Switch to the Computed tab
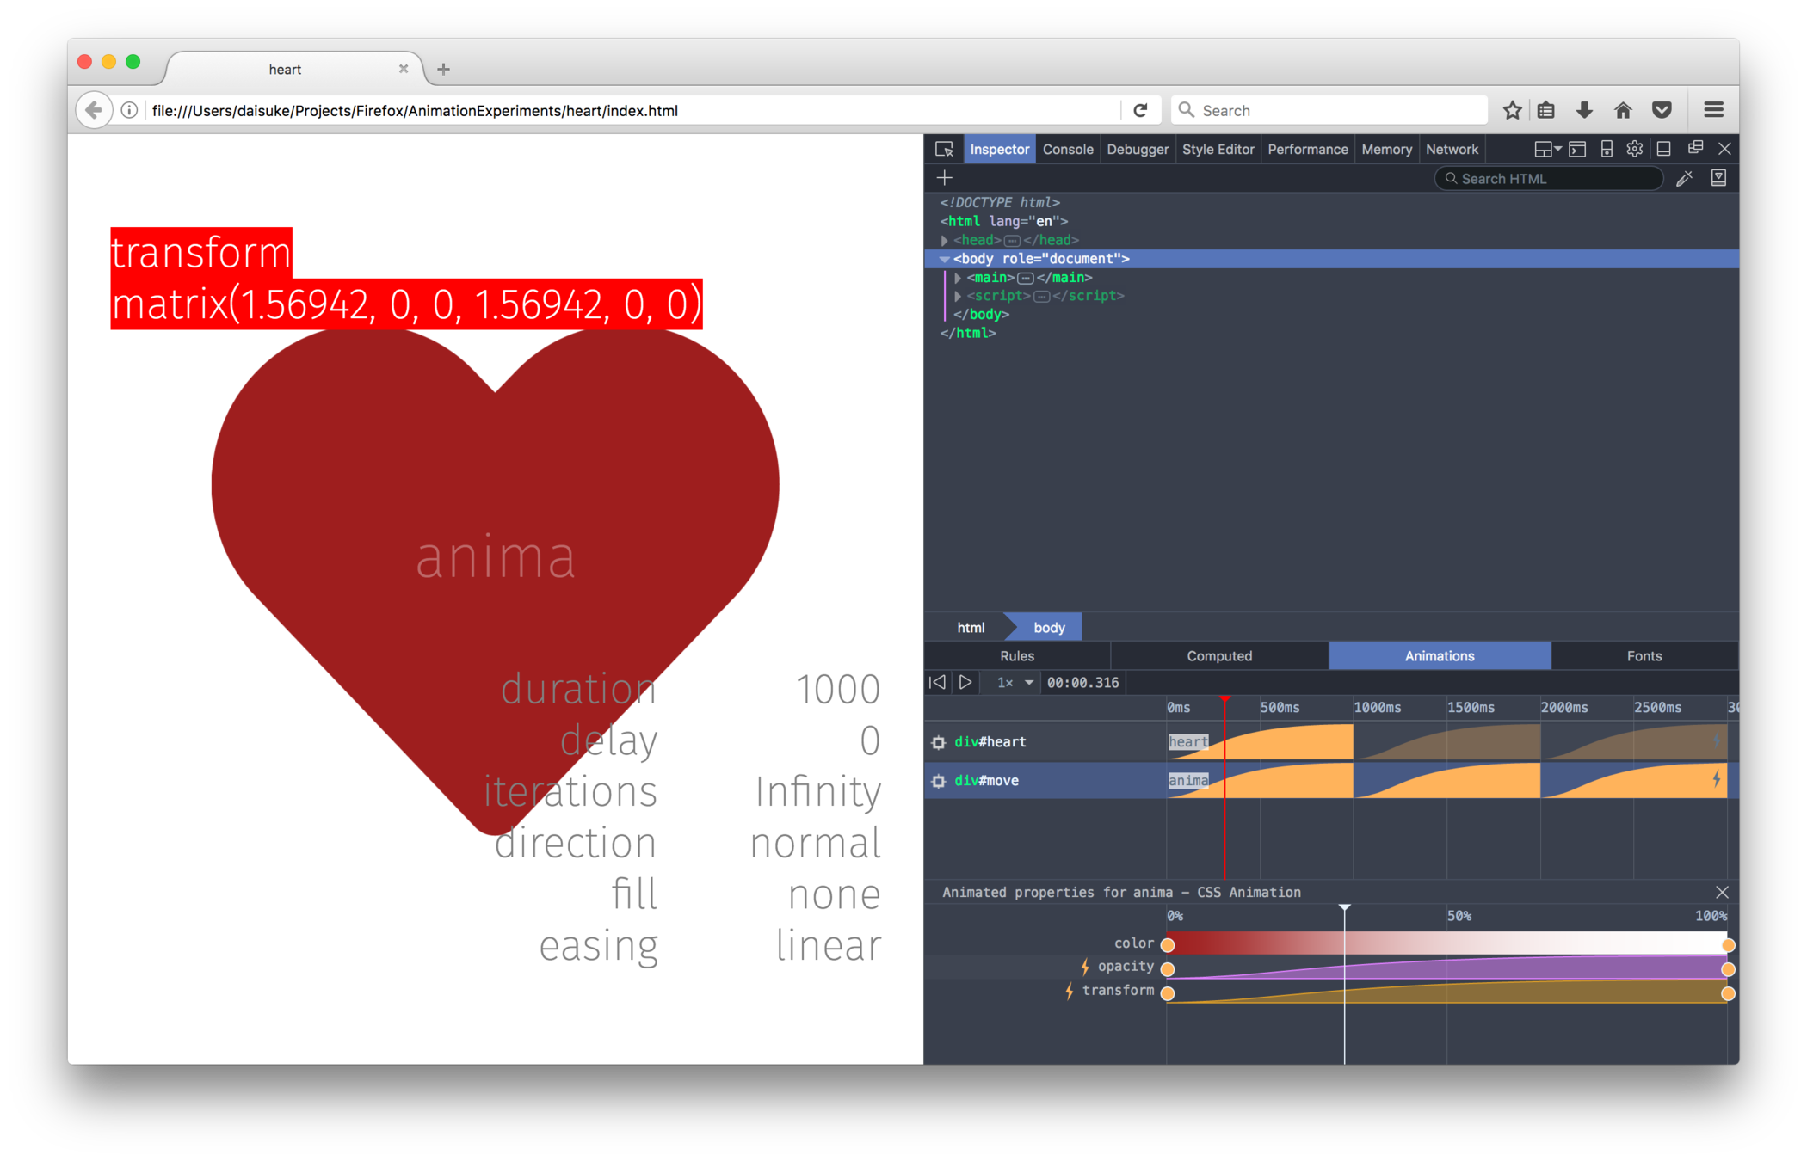 pyautogui.click(x=1219, y=656)
